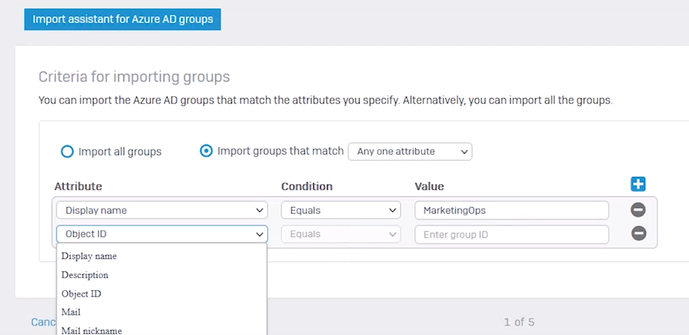Open the Any one attribute dropdown

[x=410, y=152]
